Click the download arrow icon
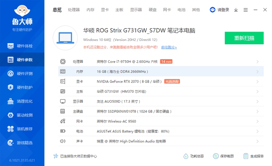This screenshot has width=272, height=166. tap(236, 10)
